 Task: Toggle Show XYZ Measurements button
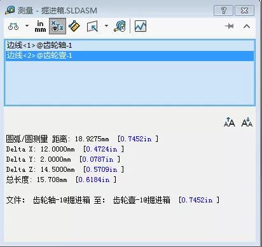click(x=57, y=26)
